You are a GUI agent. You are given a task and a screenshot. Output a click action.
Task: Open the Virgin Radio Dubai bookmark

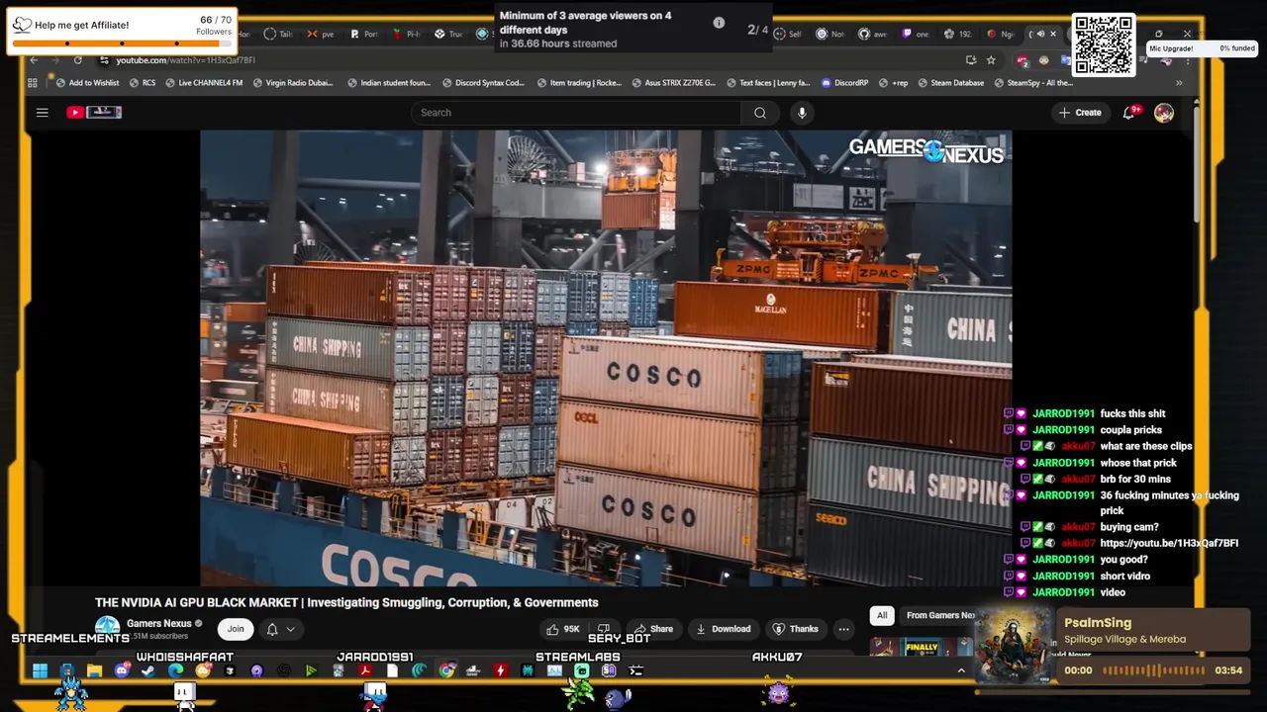point(293,83)
